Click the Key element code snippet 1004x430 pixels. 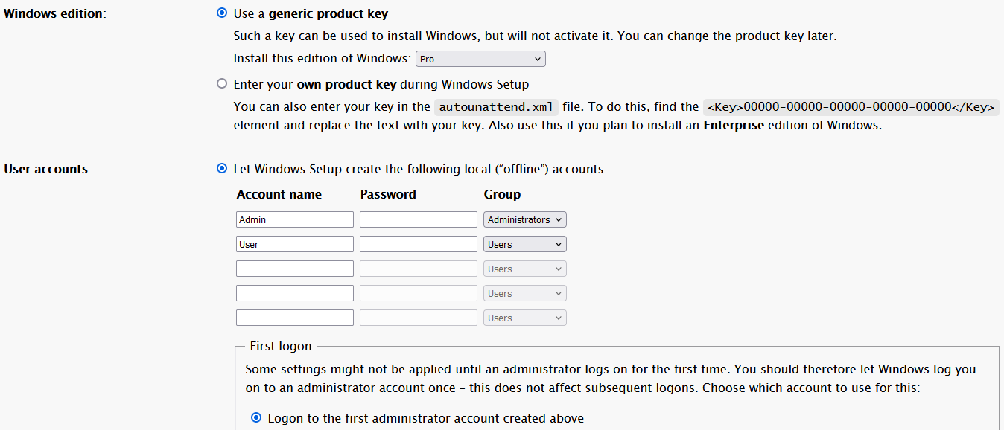coord(851,107)
